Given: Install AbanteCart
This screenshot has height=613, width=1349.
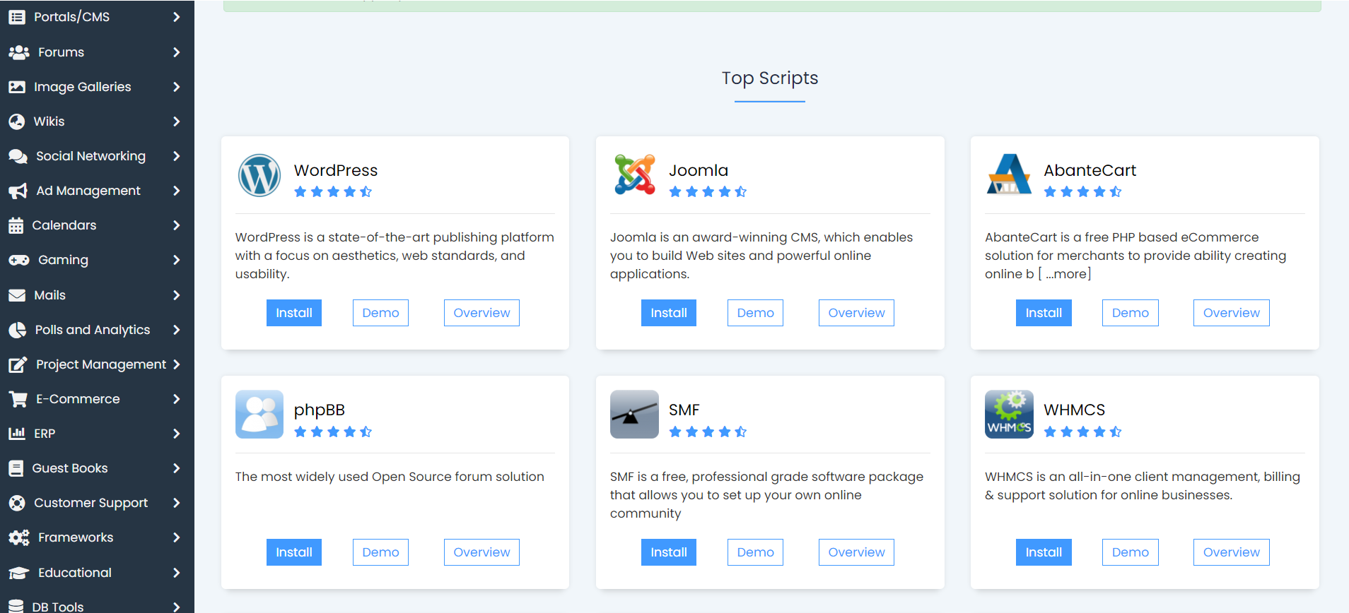Looking at the screenshot, I should (1044, 313).
